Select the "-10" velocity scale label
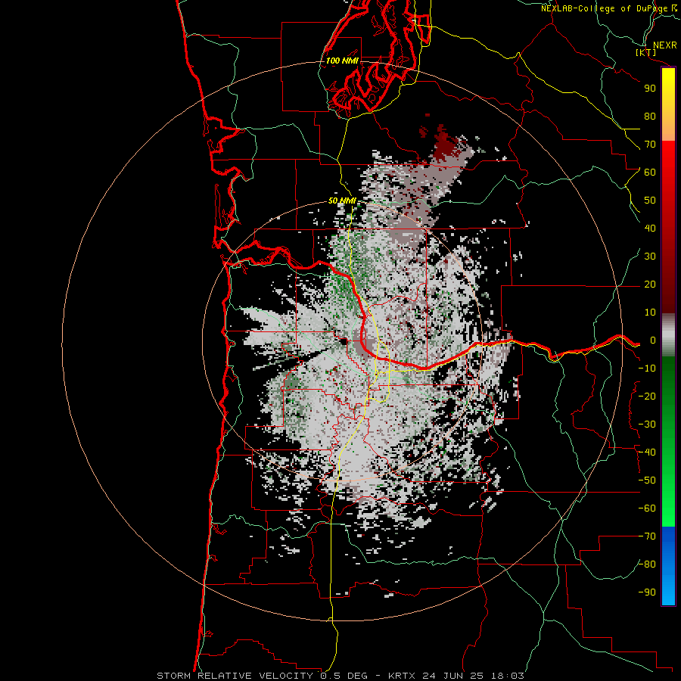Image resolution: width=681 pixels, height=681 pixels. tap(647, 368)
